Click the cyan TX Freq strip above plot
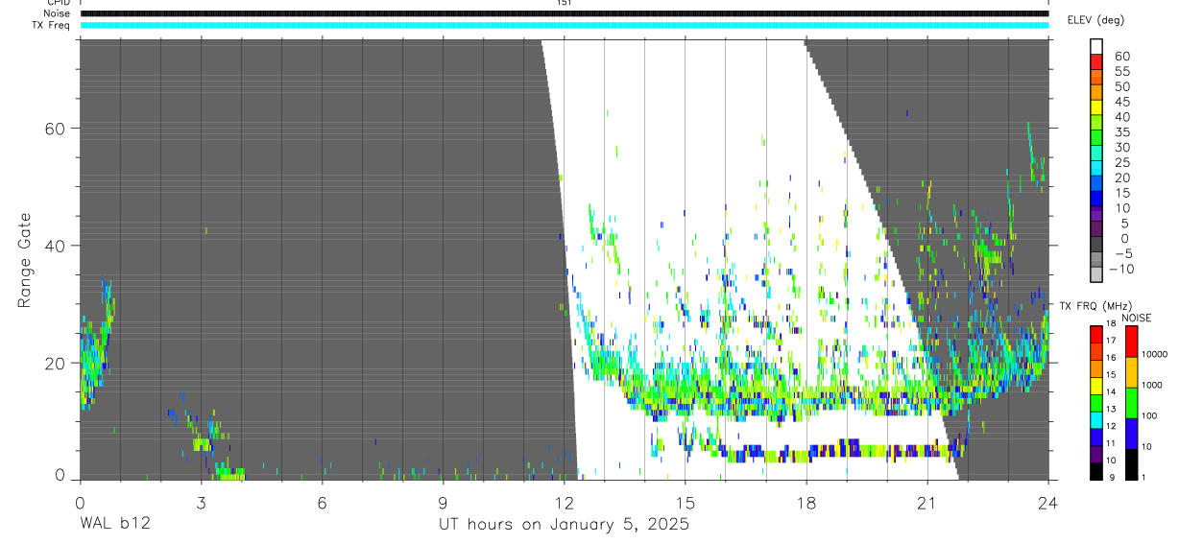 coord(564,25)
